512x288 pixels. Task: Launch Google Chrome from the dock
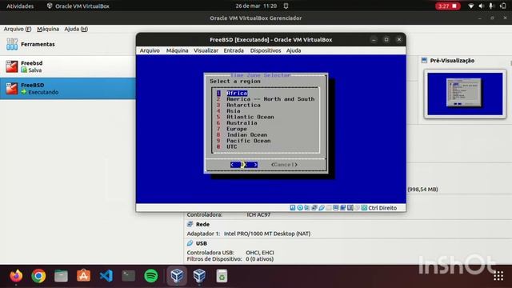click(x=38, y=276)
